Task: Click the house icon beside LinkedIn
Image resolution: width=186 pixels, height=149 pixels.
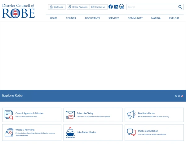Action: [122, 7]
